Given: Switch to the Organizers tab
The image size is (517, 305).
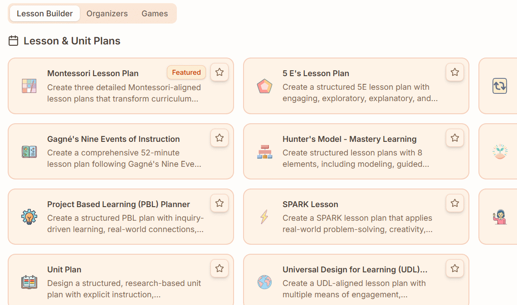Looking at the screenshot, I should click(x=107, y=14).
